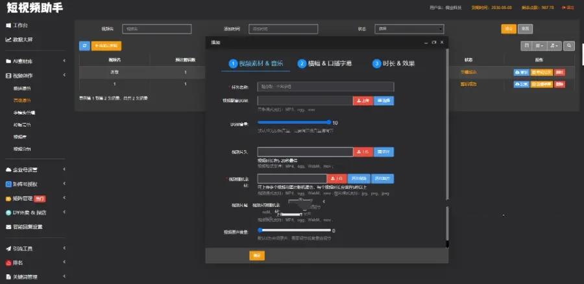
Task: Click the envelope icon for 智能回复设置
Action: 8,227
